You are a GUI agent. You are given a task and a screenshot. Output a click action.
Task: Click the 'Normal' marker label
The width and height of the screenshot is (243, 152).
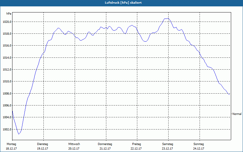pos(237,114)
